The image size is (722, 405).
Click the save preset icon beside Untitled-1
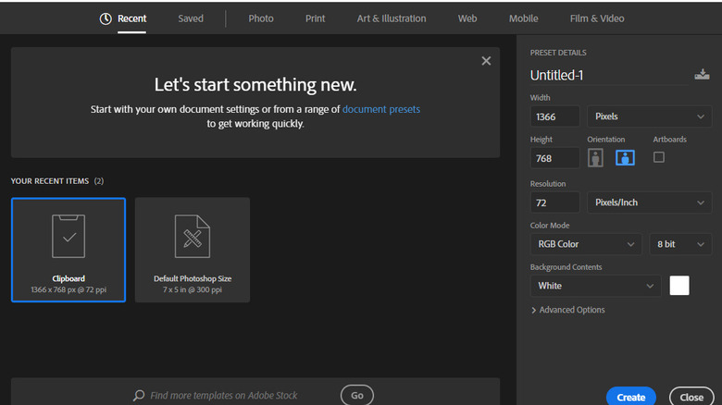702,75
